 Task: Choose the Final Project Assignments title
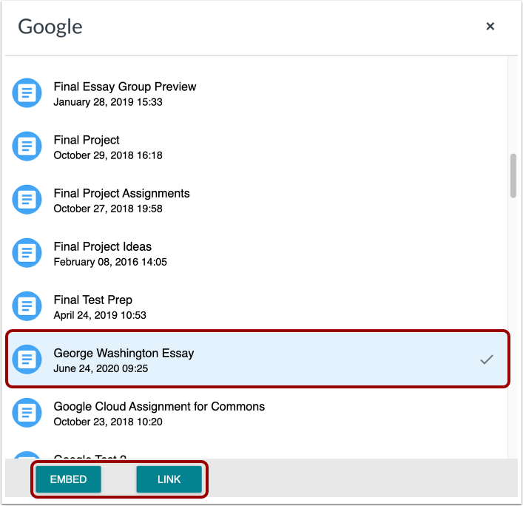(122, 194)
